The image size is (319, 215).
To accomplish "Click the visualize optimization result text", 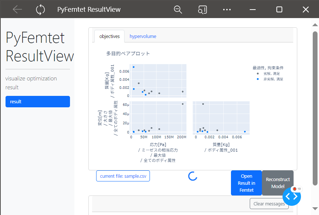I will pos(31,83).
